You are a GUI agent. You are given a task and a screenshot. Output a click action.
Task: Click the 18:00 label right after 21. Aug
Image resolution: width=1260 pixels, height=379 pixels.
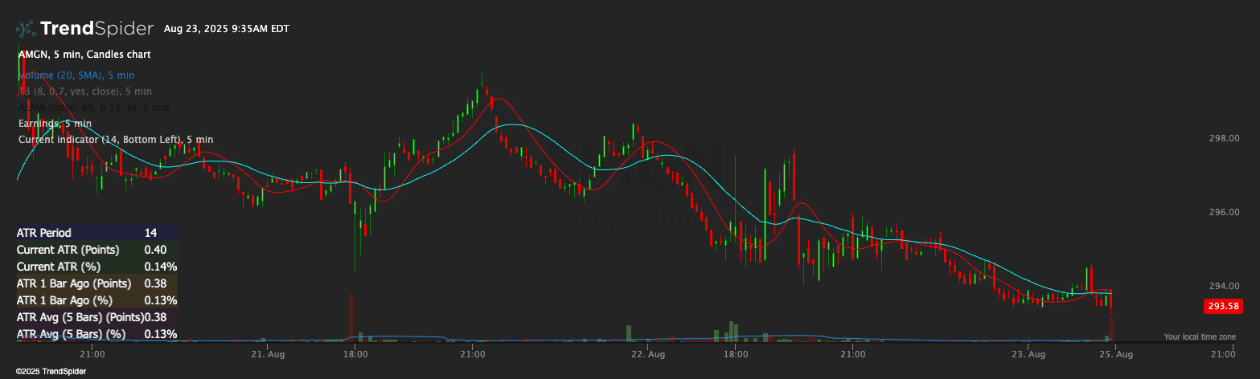tap(355, 354)
